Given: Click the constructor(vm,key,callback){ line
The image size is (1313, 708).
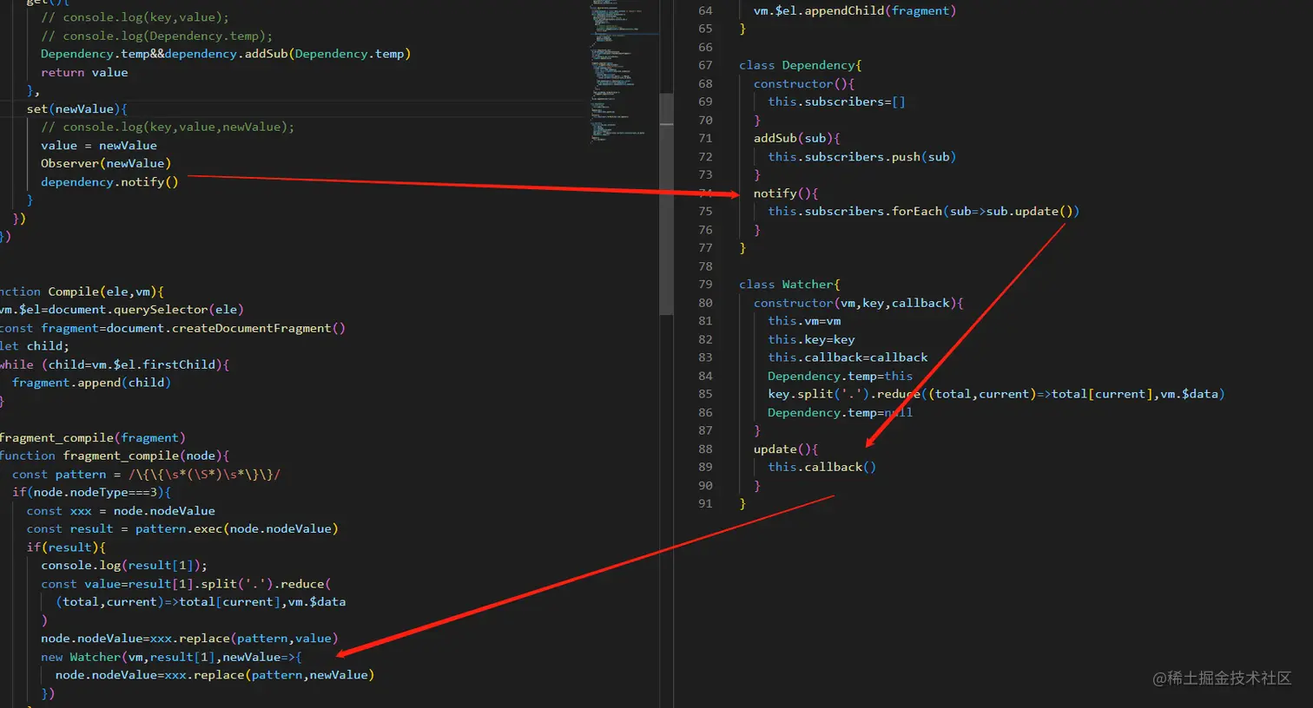Looking at the screenshot, I should pos(859,303).
